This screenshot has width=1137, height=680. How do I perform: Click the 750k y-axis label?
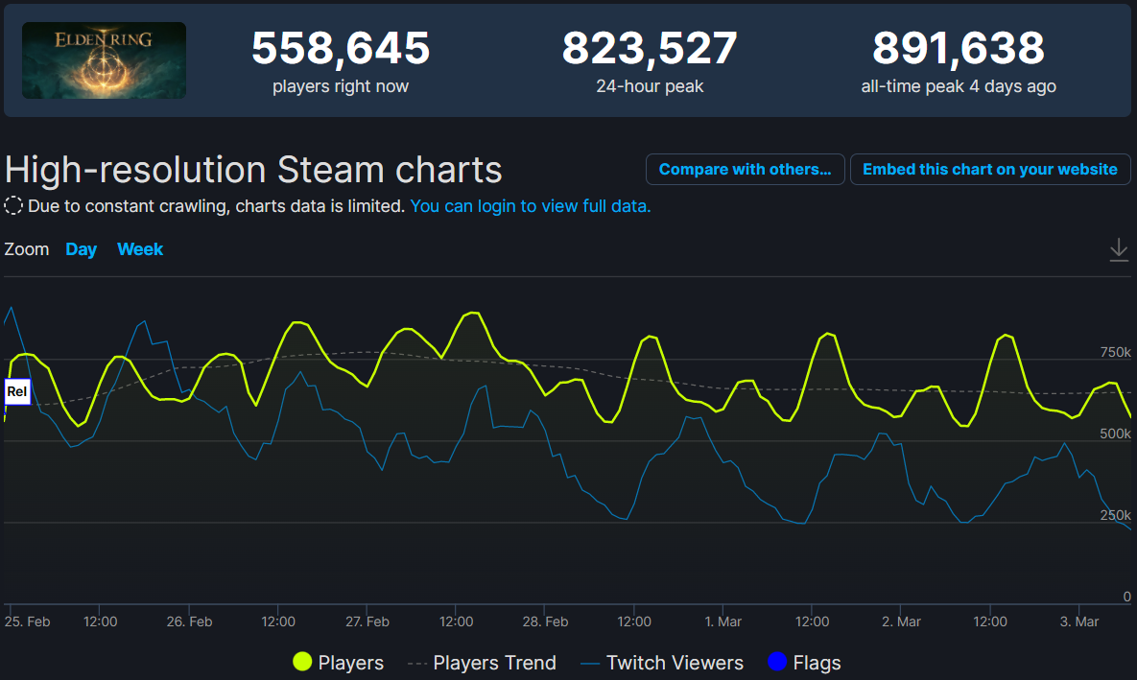[1115, 353]
